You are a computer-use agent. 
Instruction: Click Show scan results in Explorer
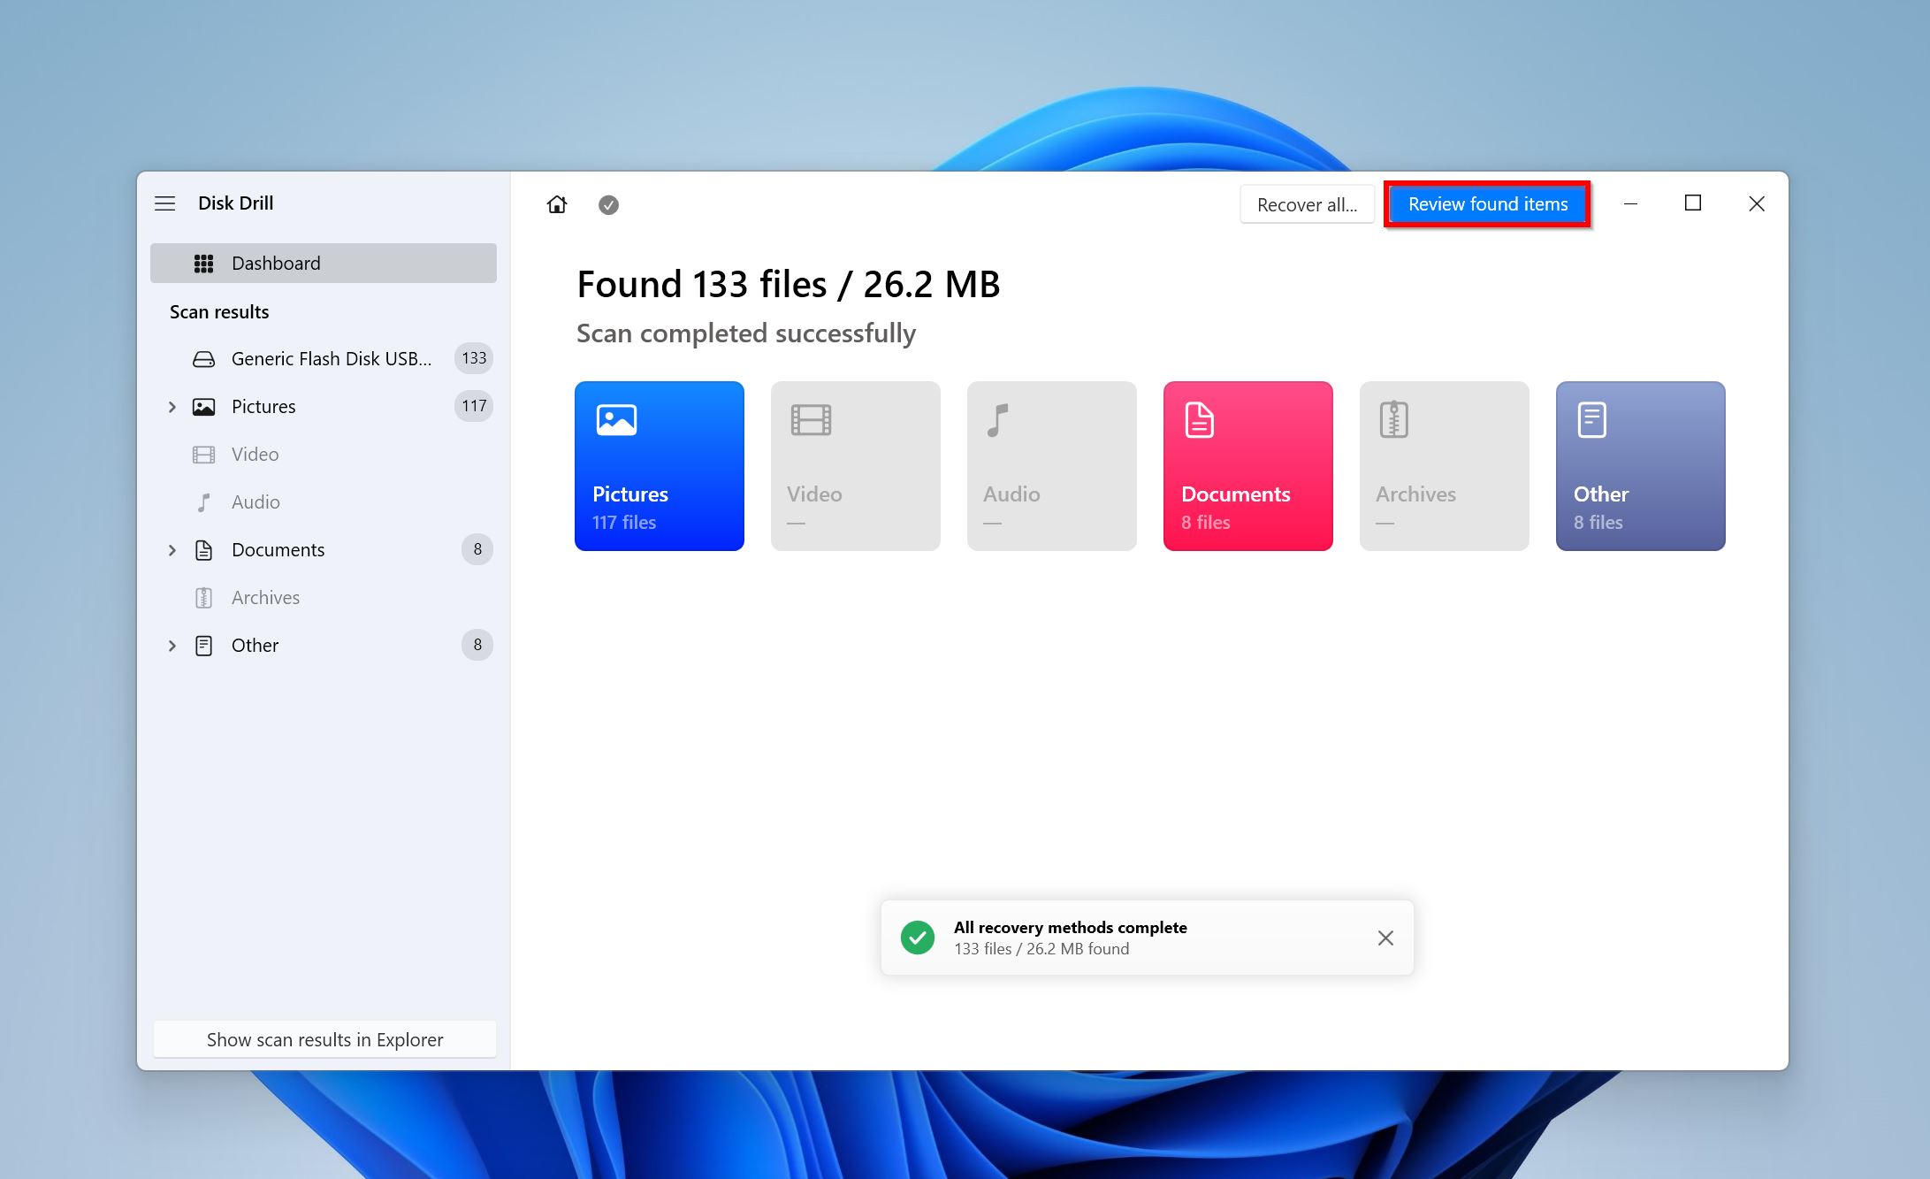(324, 1038)
